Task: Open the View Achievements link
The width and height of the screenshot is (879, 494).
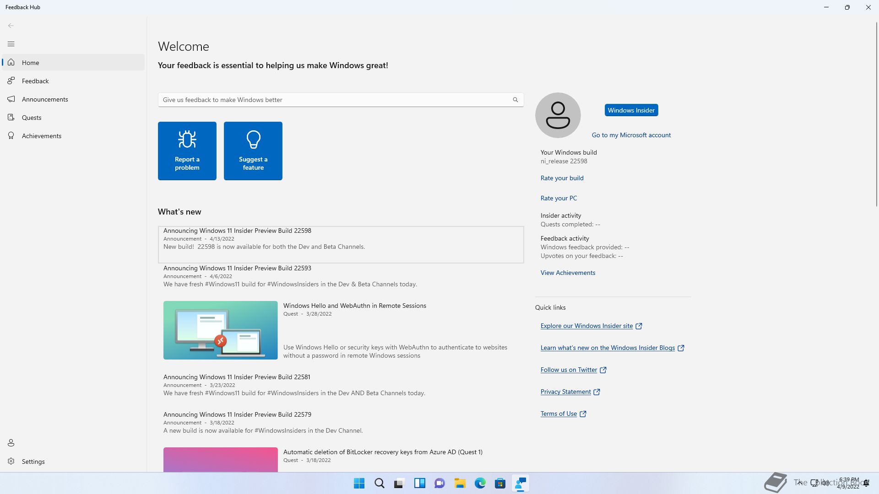Action: (568, 273)
